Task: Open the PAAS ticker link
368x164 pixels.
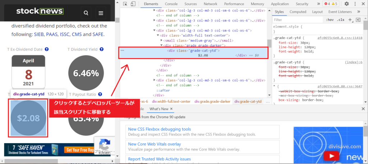Action: click(52, 34)
